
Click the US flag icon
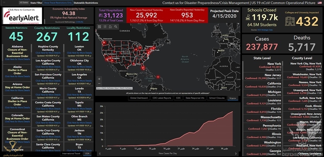pos(319,3)
